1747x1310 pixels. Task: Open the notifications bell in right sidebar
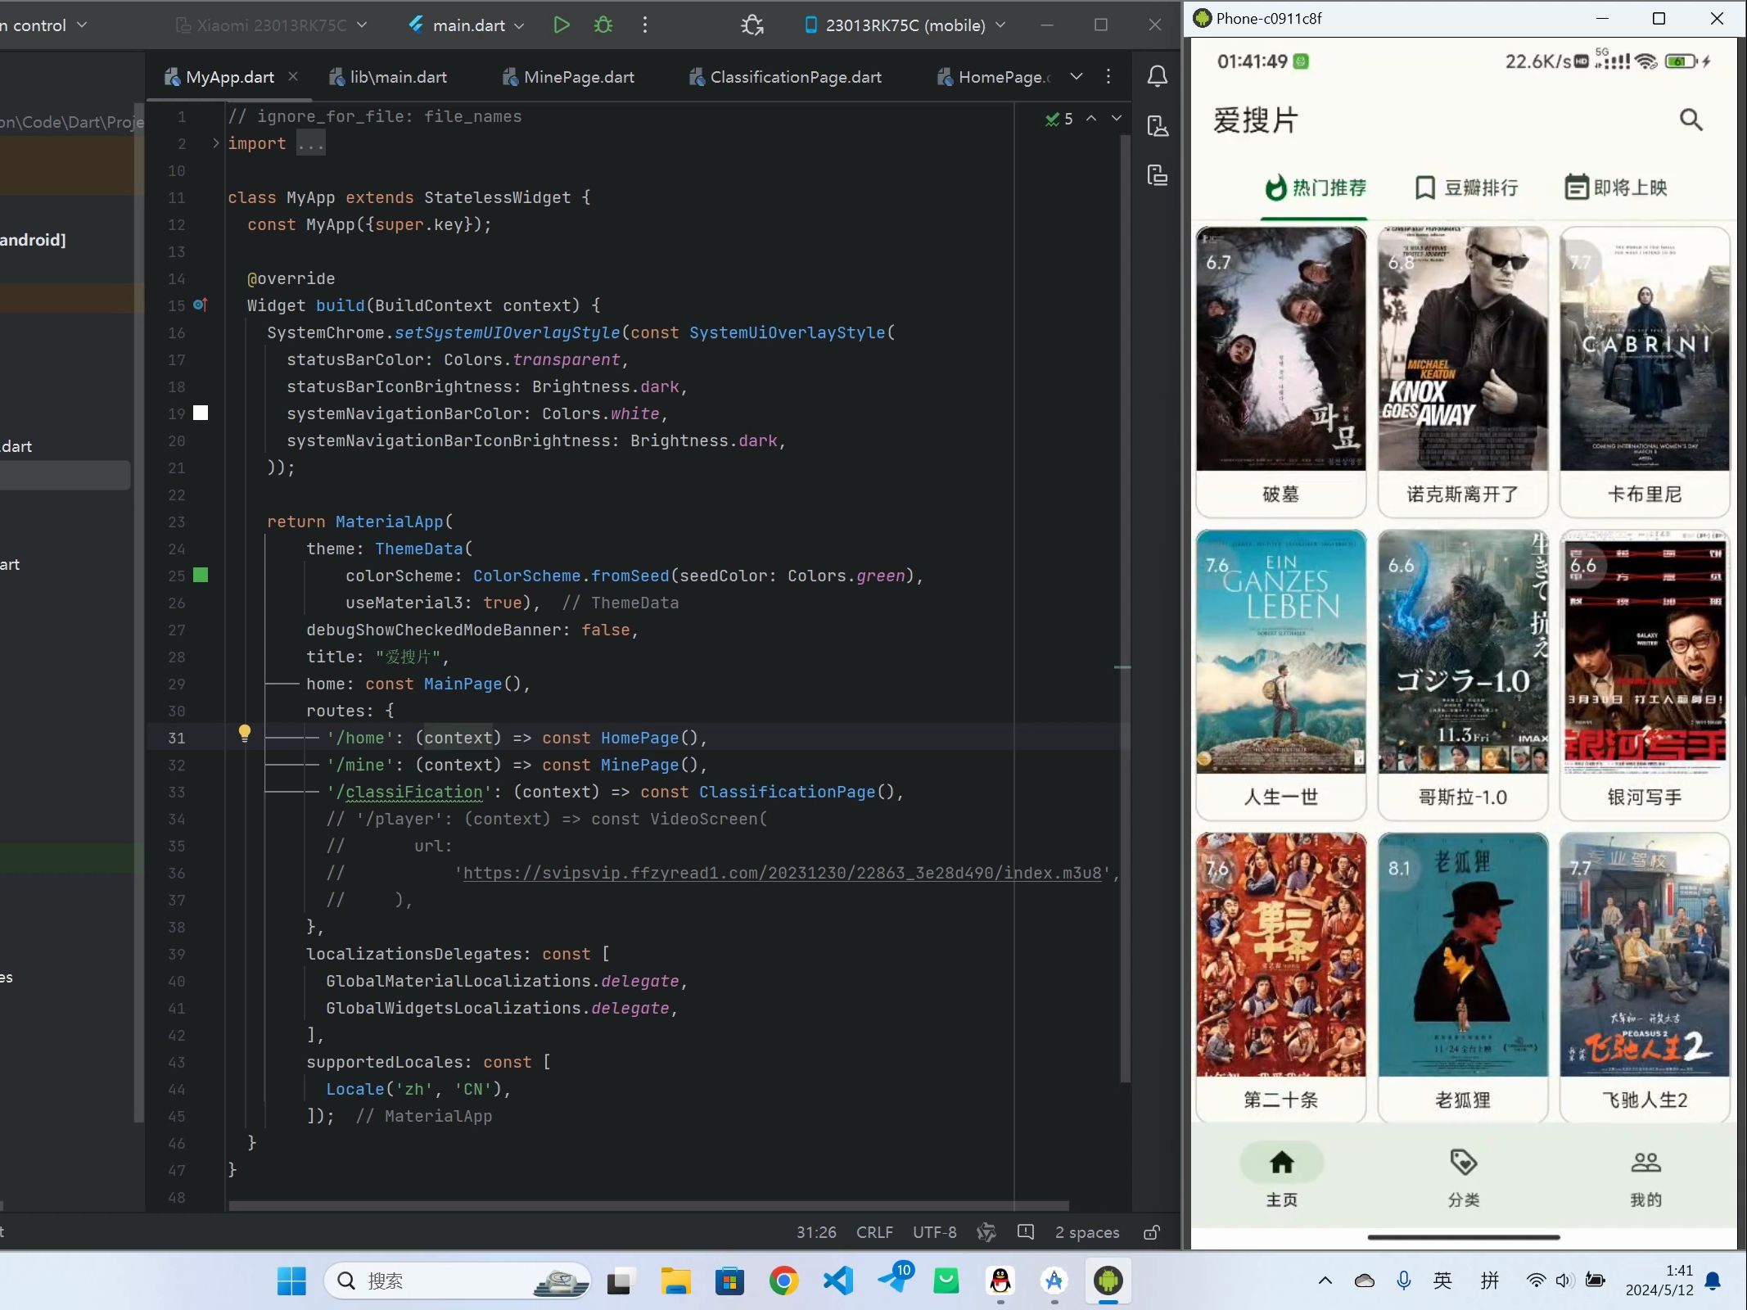click(1157, 77)
